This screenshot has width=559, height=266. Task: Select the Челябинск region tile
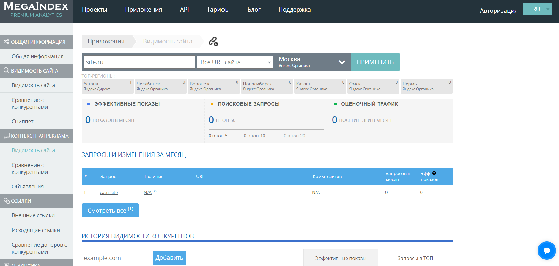coord(161,86)
